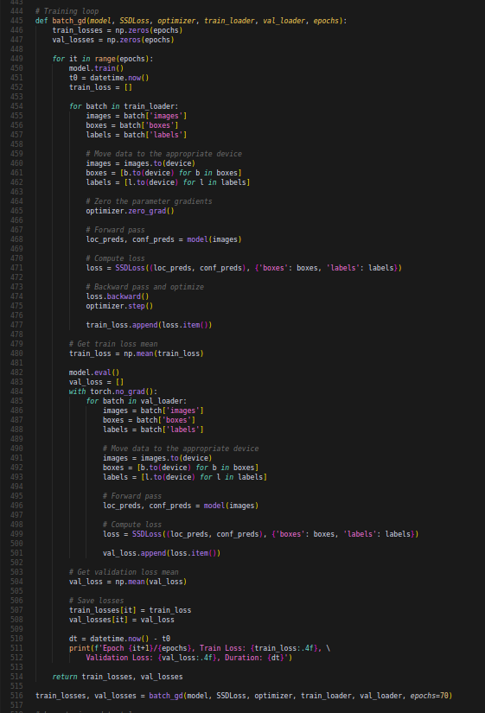Click 'train_loss = np.mean(train_loss)' line
The image size is (485, 713).
[x=137, y=353]
